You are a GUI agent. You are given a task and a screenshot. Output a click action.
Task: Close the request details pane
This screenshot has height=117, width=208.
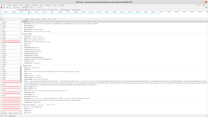click(23, 19)
